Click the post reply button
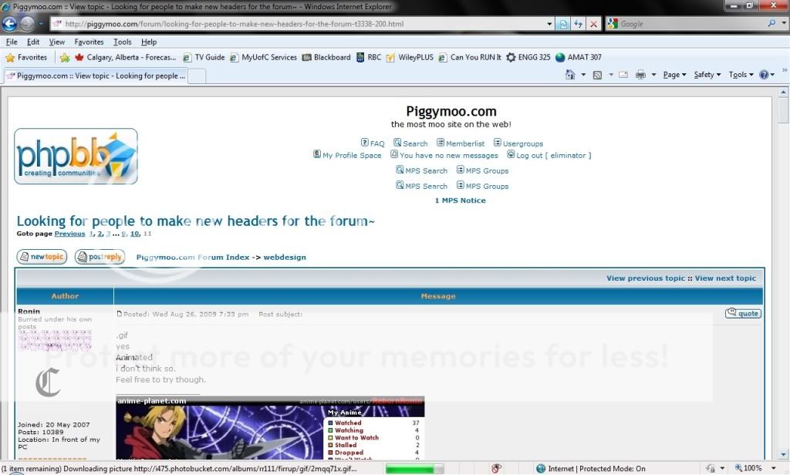Screen dimensions: 790x475 100,256
